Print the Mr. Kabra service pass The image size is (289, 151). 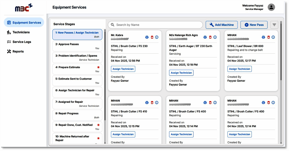pyautogui.click(x=147, y=37)
